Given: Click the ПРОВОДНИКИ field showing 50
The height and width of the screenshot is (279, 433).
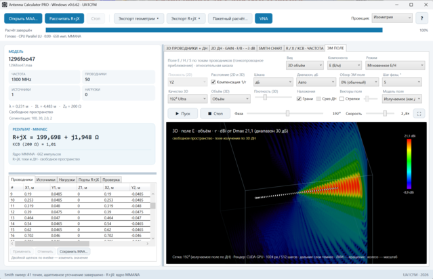Looking at the screenshot, I should coord(119,77).
